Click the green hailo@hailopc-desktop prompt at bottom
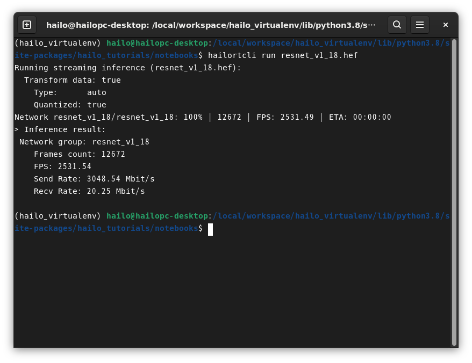 click(x=157, y=216)
